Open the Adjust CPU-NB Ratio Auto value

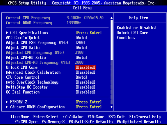tap(81, 57)
